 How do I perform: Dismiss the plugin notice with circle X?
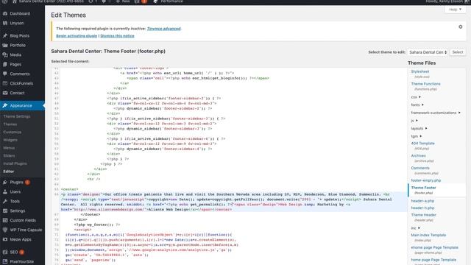(x=461, y=27)
